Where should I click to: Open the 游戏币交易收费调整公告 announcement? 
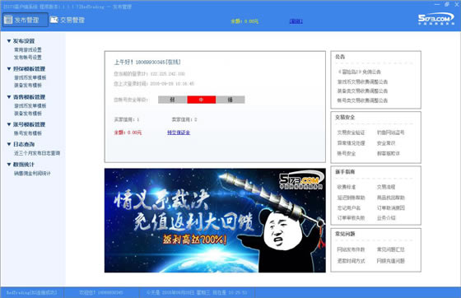click(x=362, y=81)
